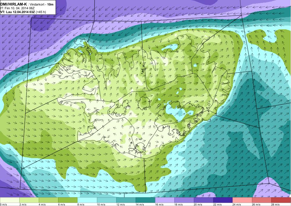Click the '12 m/s' legend label
This screenshot has width=291, height=206.
[x=121, y=204]
